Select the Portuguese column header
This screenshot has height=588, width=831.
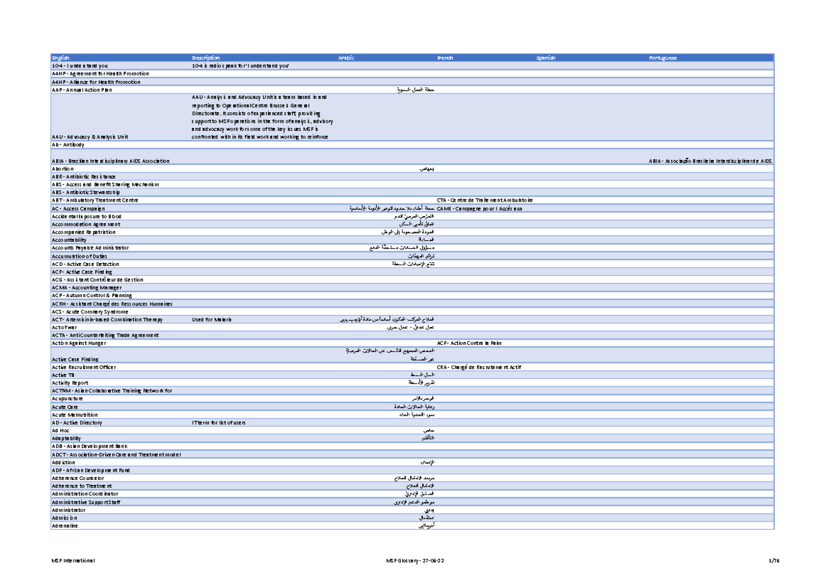663,58
